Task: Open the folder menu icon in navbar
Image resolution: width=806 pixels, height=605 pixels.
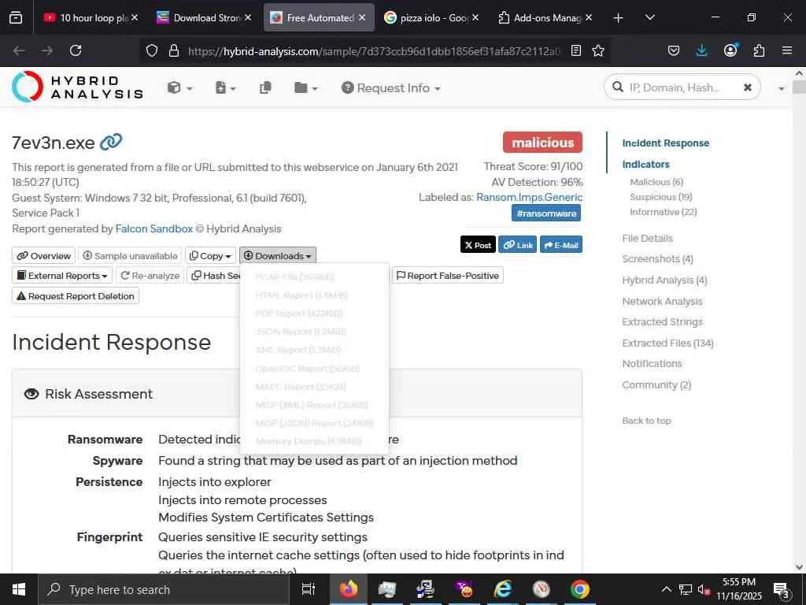Action: pos(306,88)
